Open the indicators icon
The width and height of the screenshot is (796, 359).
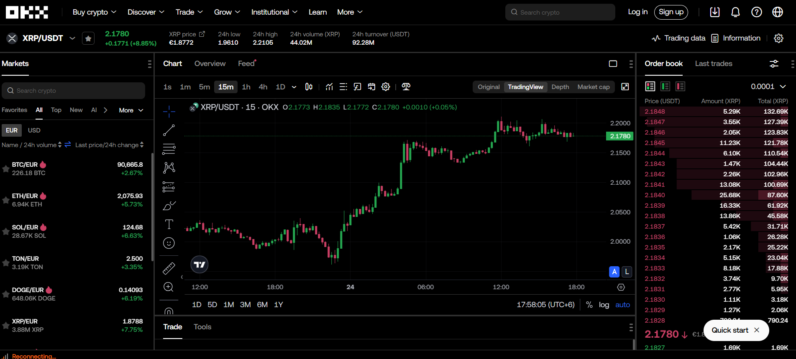(330, 87)
